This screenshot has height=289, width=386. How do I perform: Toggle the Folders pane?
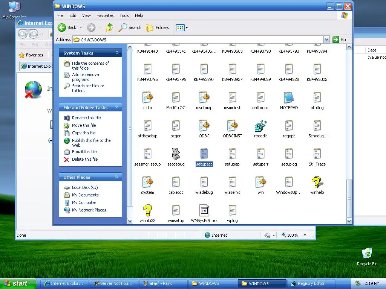pos(158,27)
